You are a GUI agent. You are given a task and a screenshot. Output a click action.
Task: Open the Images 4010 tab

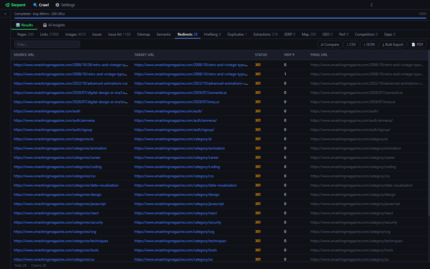(76, 34)
